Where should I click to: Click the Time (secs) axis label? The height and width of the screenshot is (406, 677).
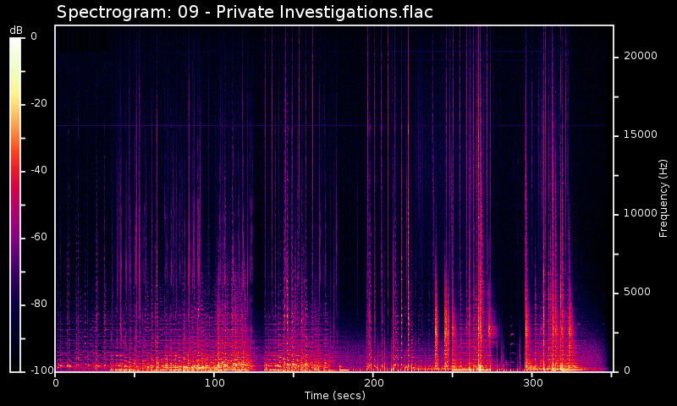(334, 396)
